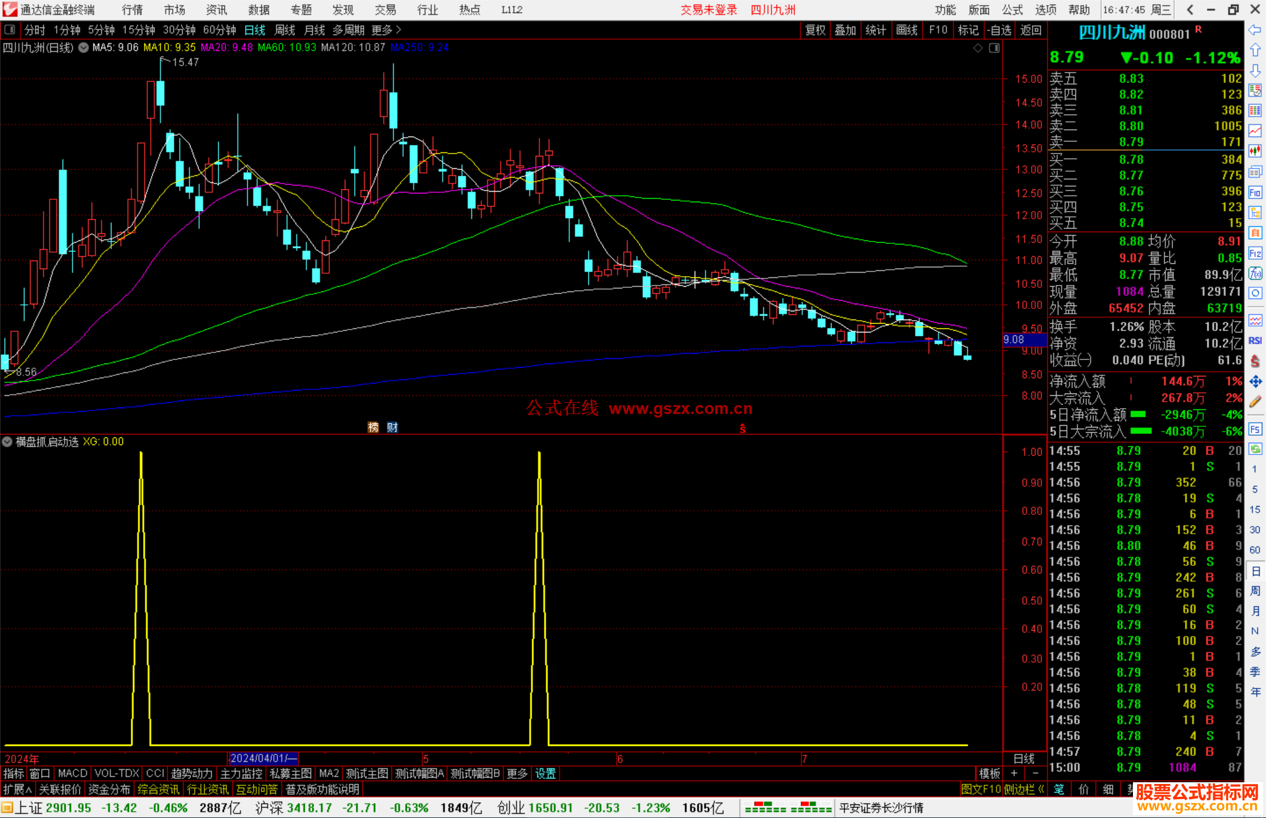The image size is (1266, 818).
Task: Collapse the 侧边栏 sidebar chevron
Action: click(x=1041, y=789)
